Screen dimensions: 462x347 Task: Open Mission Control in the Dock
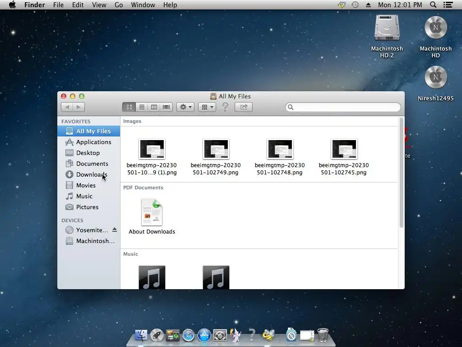click(173, 336)
